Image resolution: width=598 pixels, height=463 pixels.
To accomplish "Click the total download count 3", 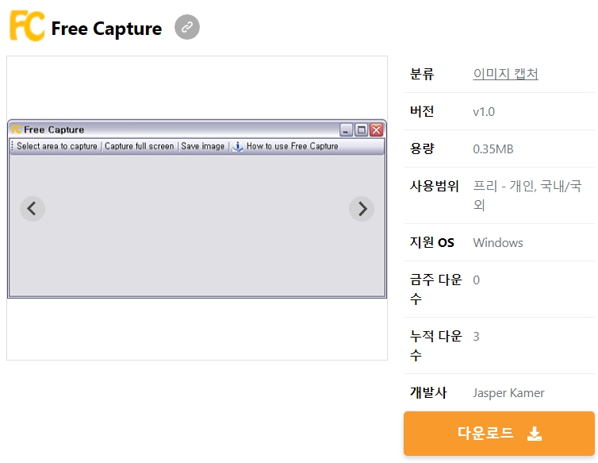I will 476,337.
